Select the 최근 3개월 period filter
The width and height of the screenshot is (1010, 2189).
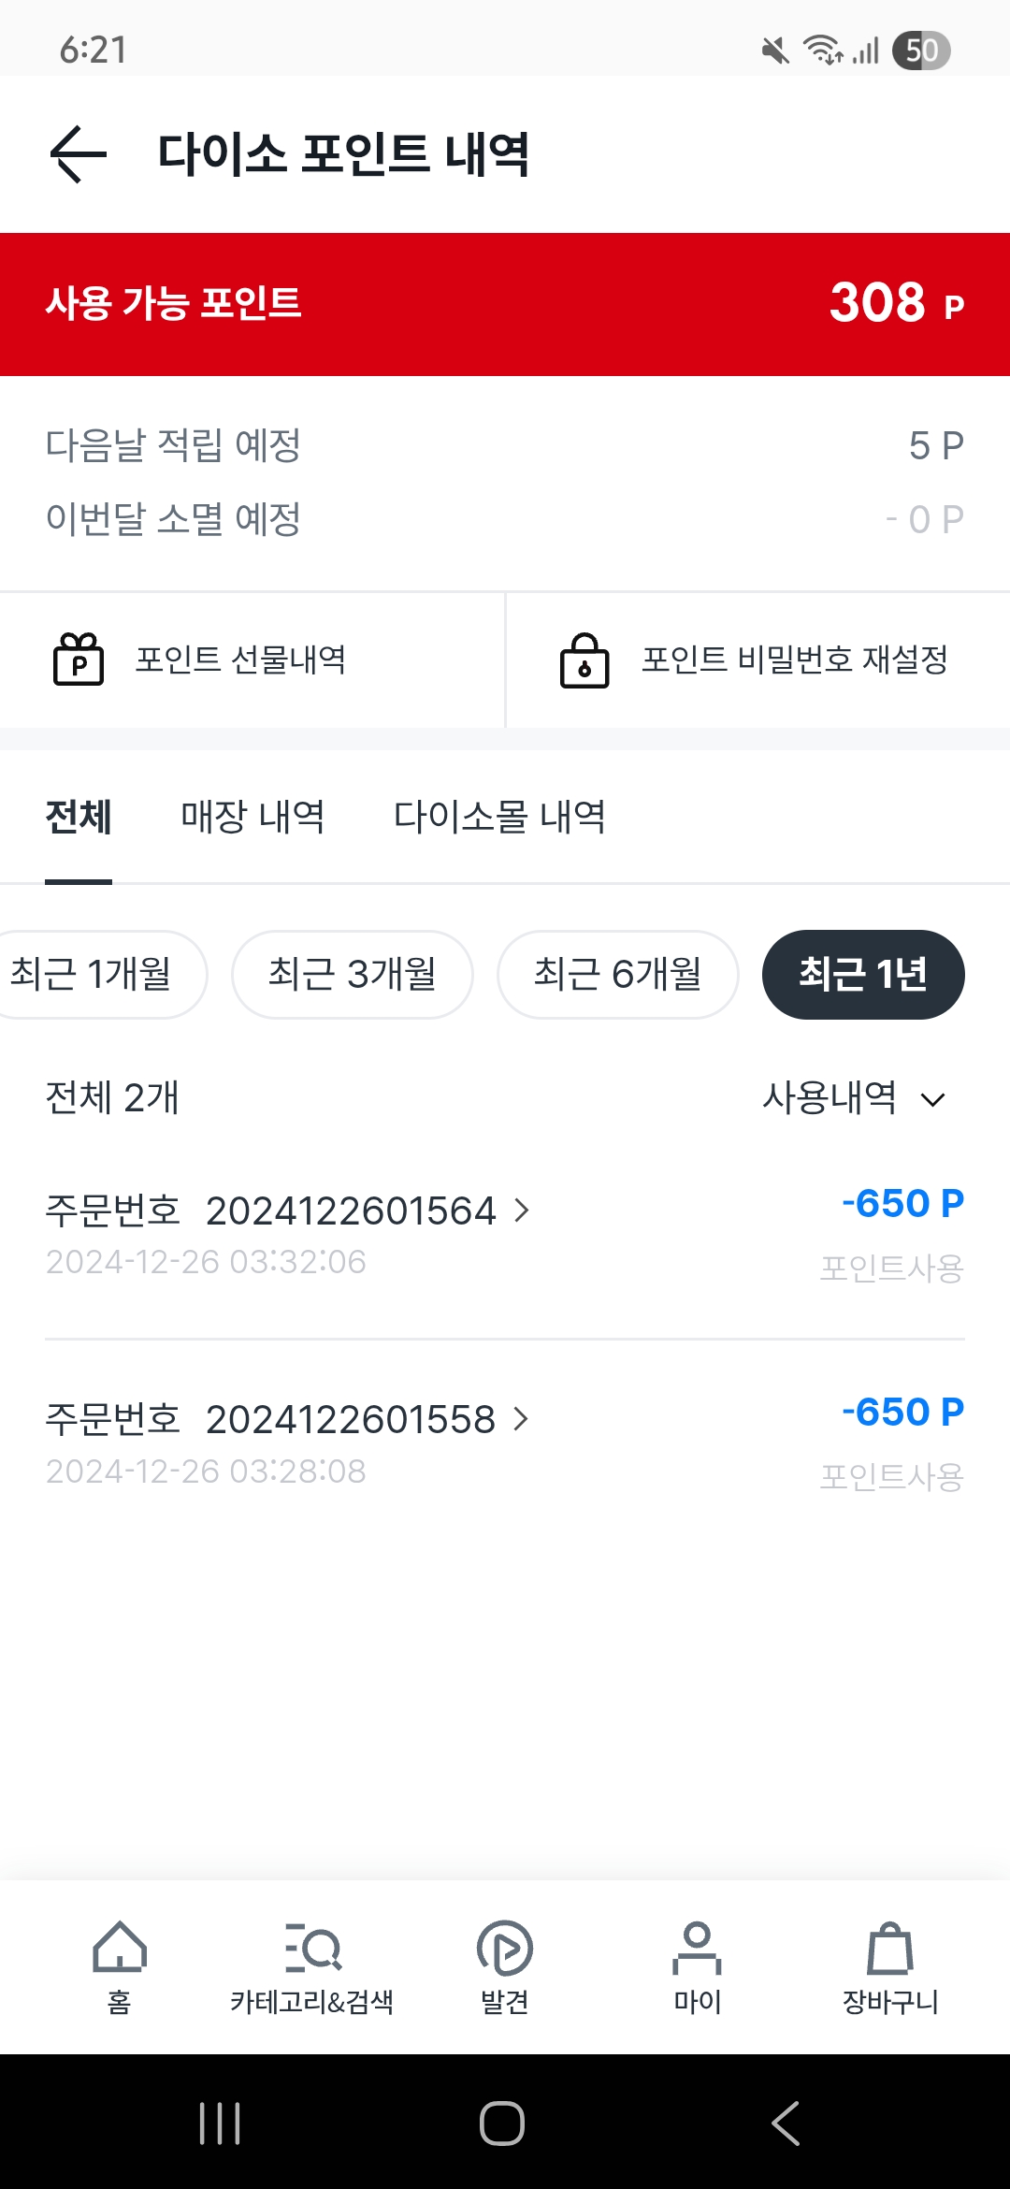(x=353, y=974)
